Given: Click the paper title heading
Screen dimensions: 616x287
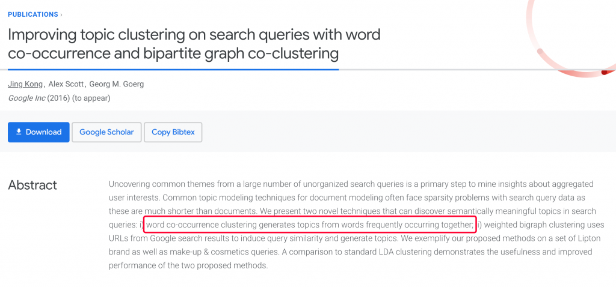Looking at the screenshot, I should 194,44.
